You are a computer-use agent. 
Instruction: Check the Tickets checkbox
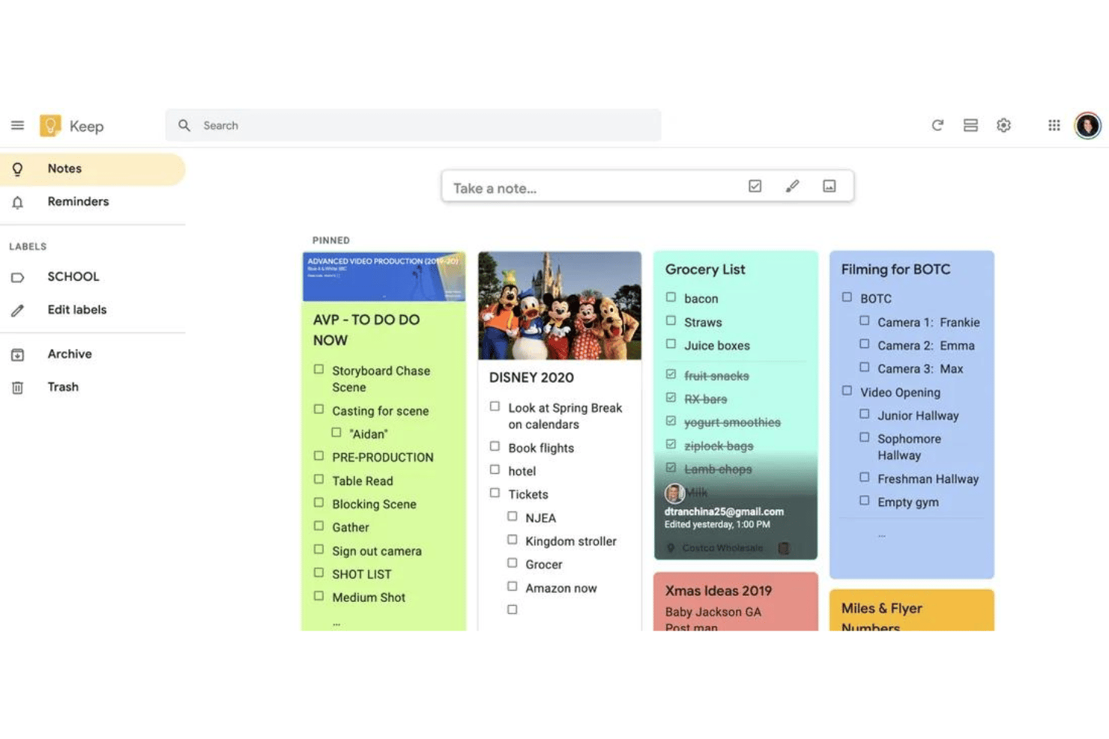pos(495,493)
